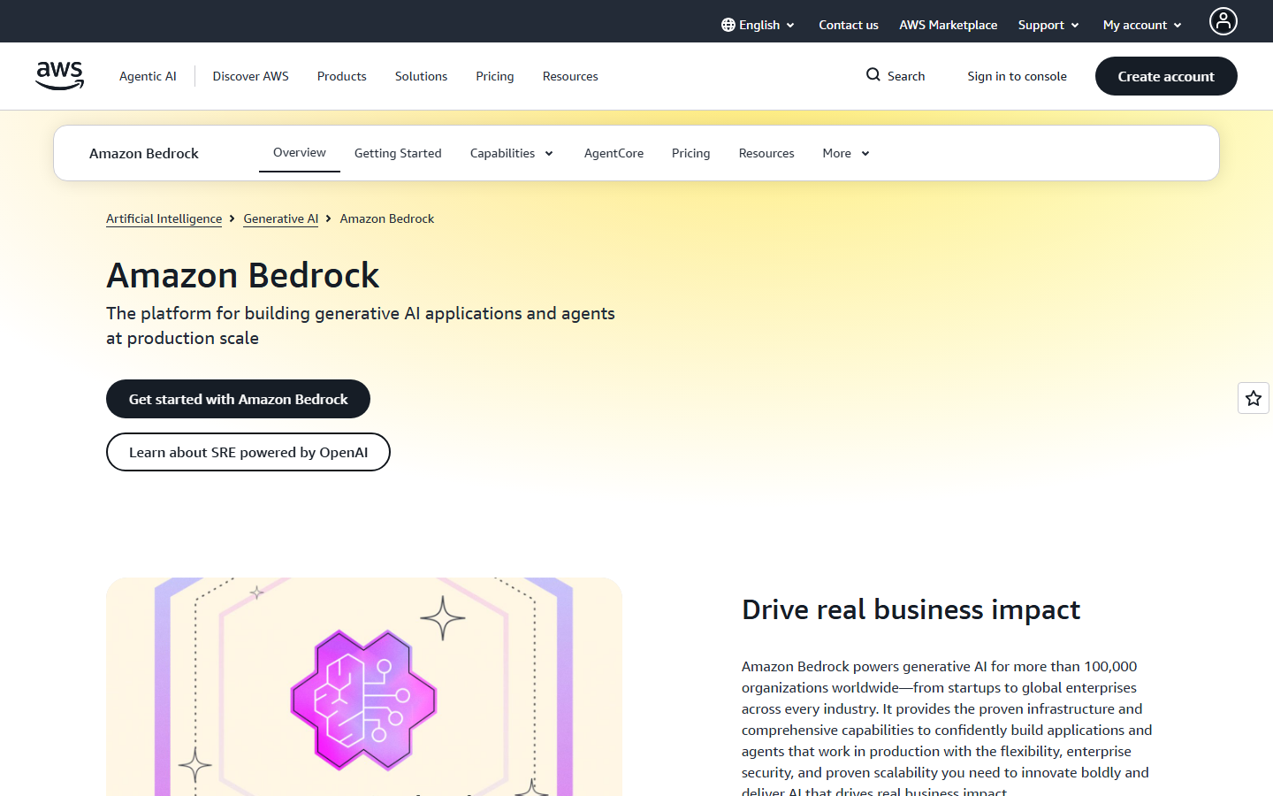1273x796 pixels.
Task: Follow the Generative AI breadcrumb link
Action: 280,218
